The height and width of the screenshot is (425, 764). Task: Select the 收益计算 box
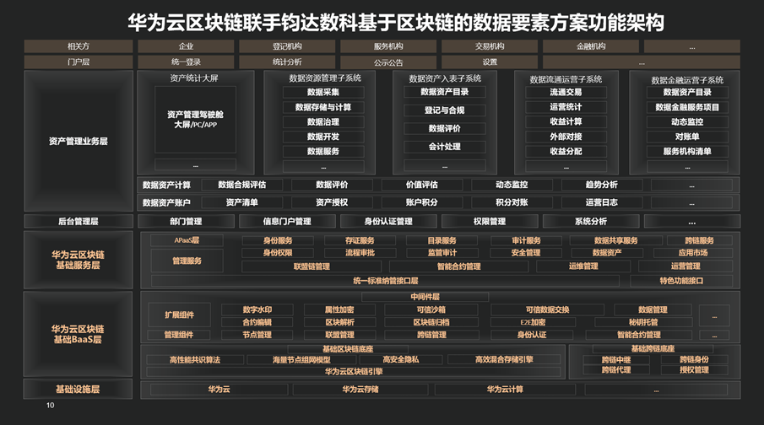(566, 121)
